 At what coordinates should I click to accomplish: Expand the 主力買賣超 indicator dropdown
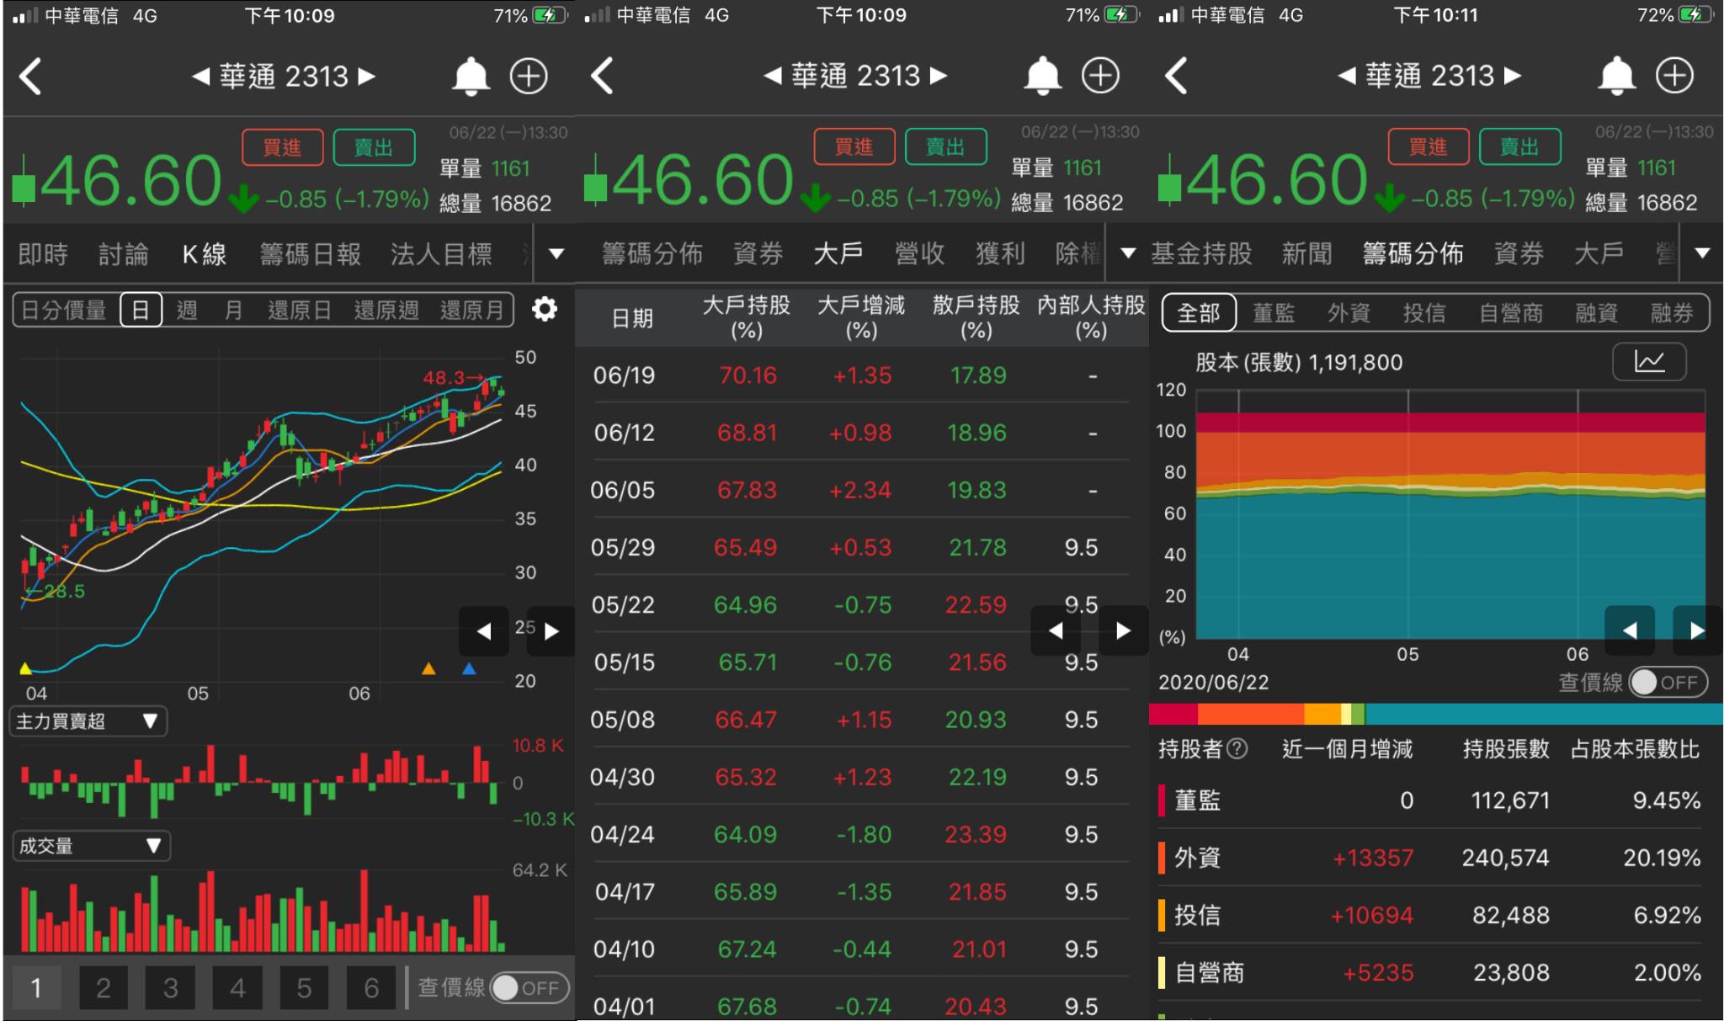88,721
